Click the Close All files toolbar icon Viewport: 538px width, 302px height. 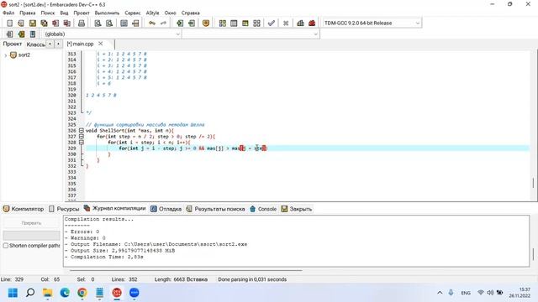pyautogui.click(x=67, y=23)
